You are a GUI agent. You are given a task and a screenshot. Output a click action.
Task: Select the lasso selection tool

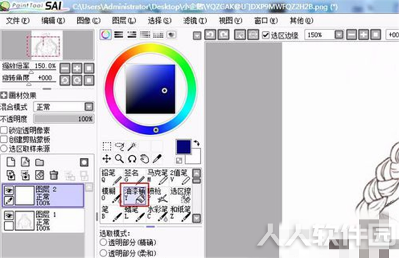tap(119, 146)
